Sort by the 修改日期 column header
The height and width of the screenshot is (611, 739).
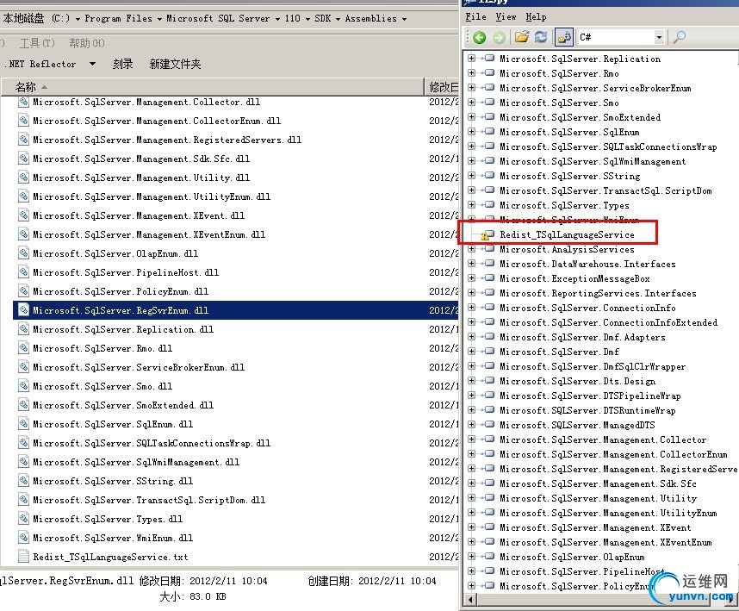[x=443, y=87]
